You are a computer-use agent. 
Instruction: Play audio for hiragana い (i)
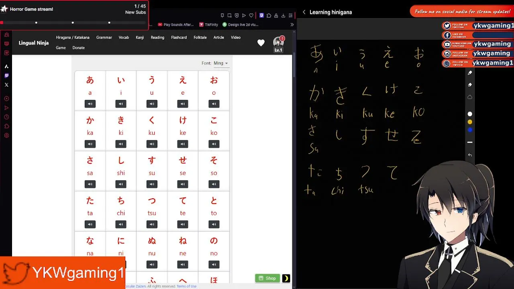tap(121, 104)
